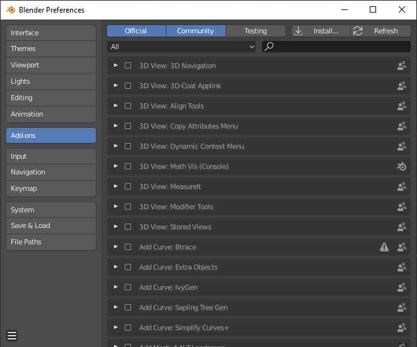Enable the Modifier Tools add-on checkbox
Image resolution: width=417 pixels, height=347 pixels.
click(128, 207)
